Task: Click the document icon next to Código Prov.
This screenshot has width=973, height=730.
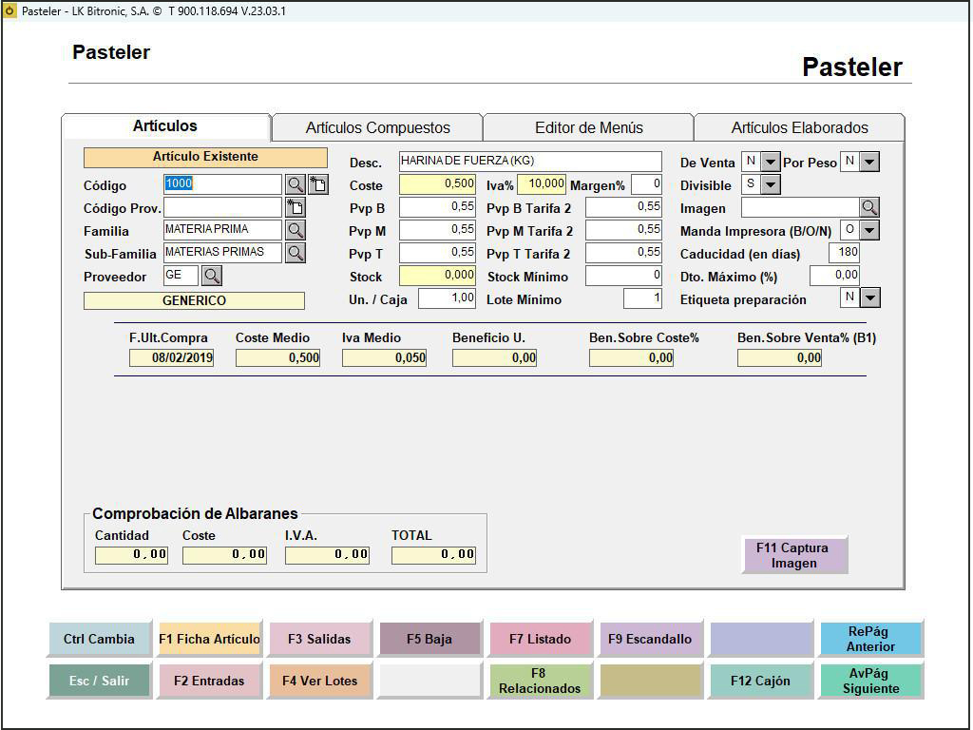Action: 296,207
